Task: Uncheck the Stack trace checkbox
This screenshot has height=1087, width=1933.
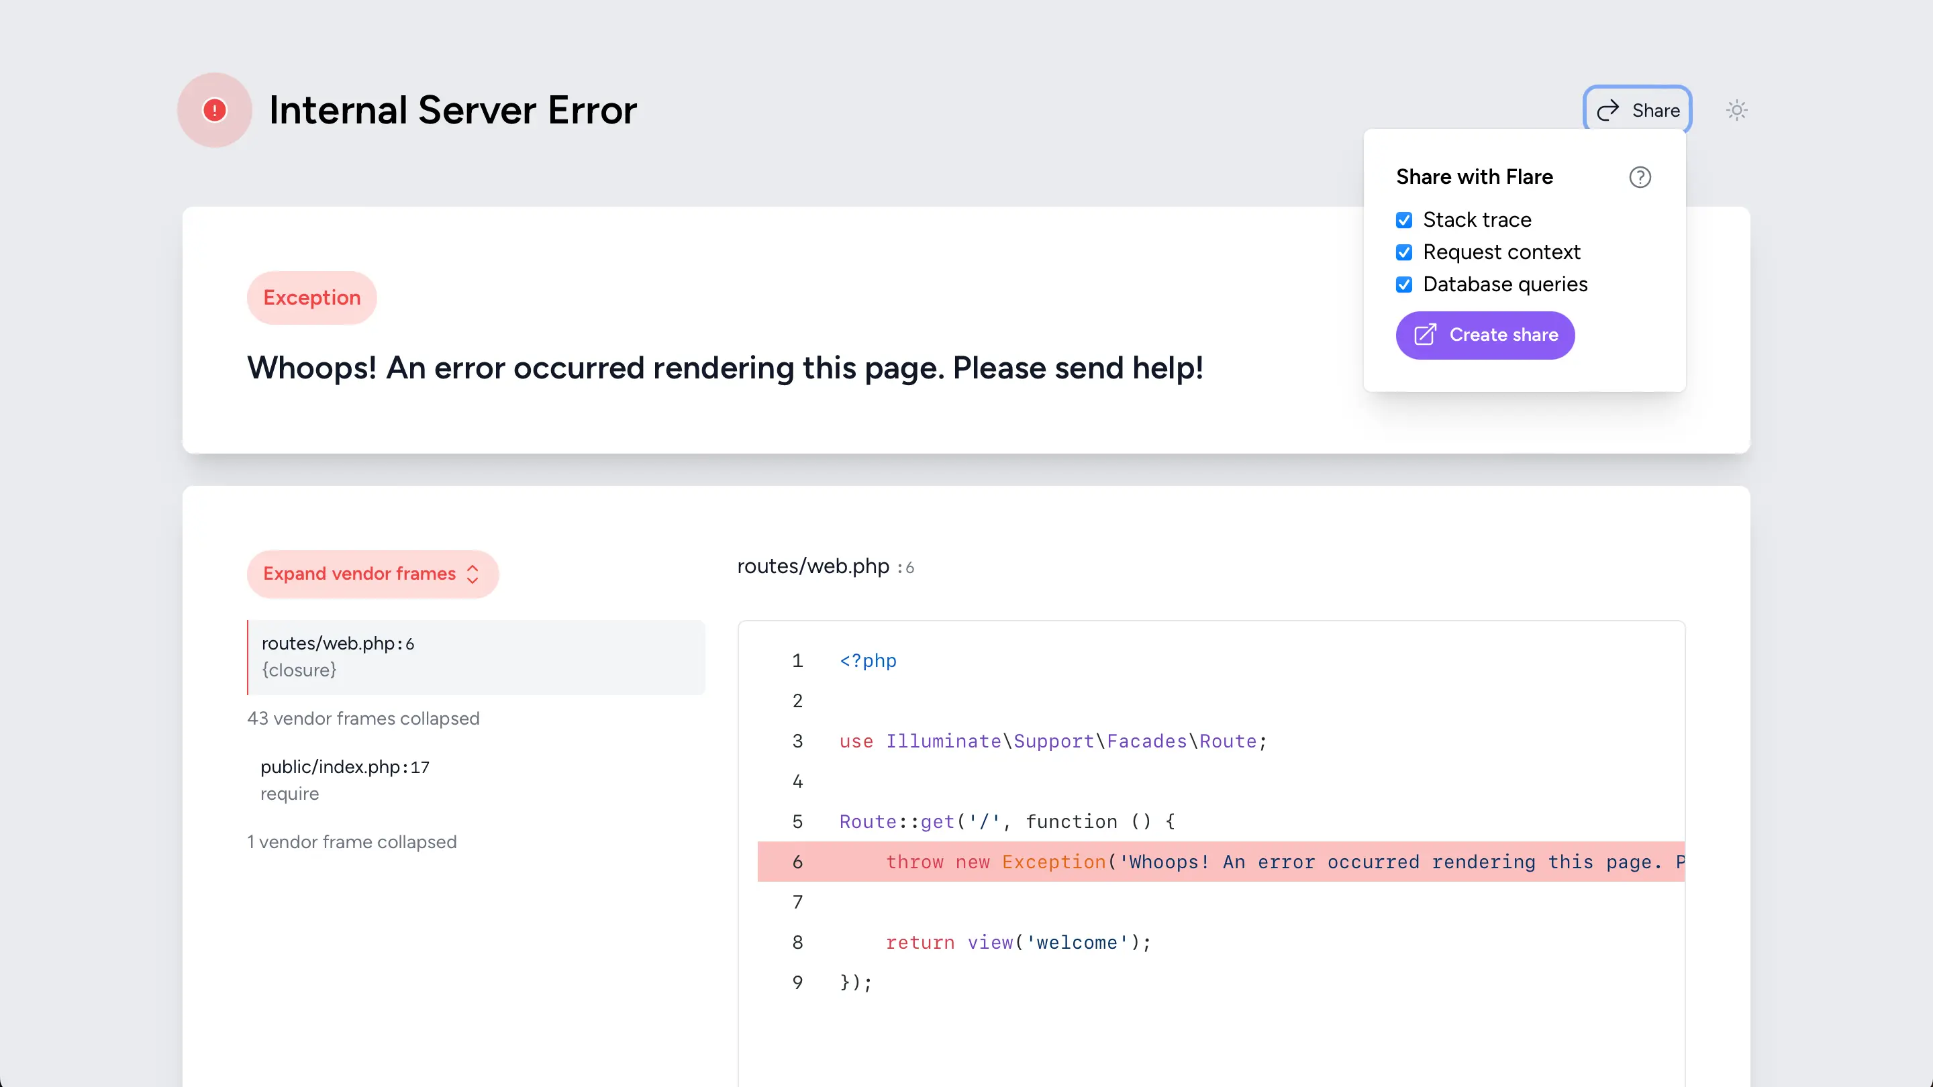Action: [1404, 220]
